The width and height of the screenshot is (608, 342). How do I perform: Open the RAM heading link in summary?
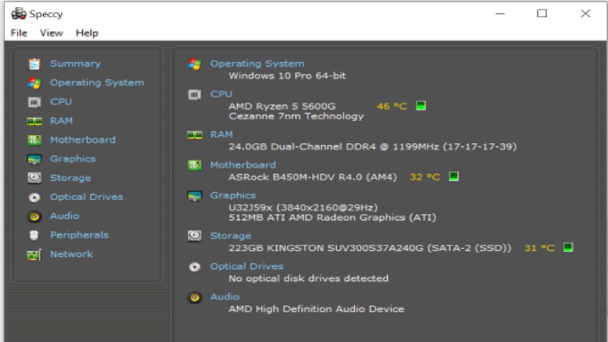(x=222, y=134)
